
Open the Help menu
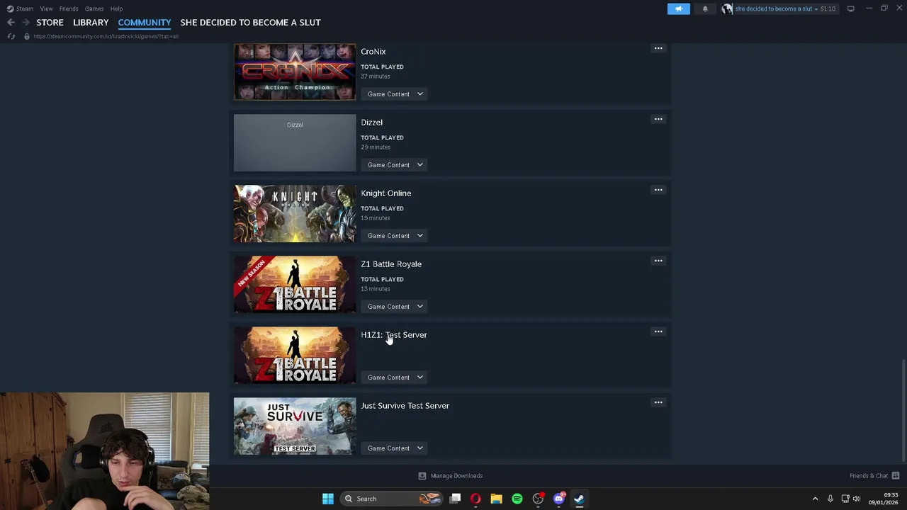(x=116, y=8)
